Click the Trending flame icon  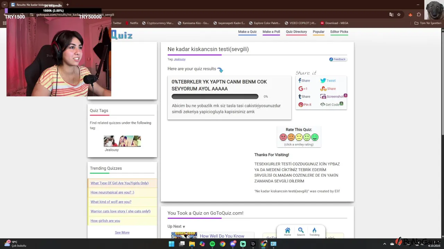[314, 230]
